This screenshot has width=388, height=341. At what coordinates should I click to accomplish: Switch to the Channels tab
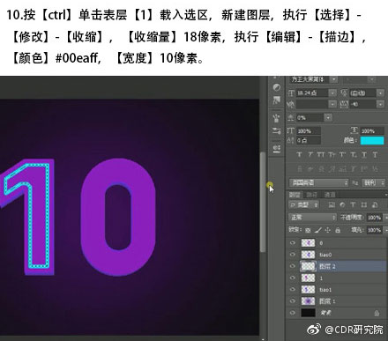[x=330, y=195]
